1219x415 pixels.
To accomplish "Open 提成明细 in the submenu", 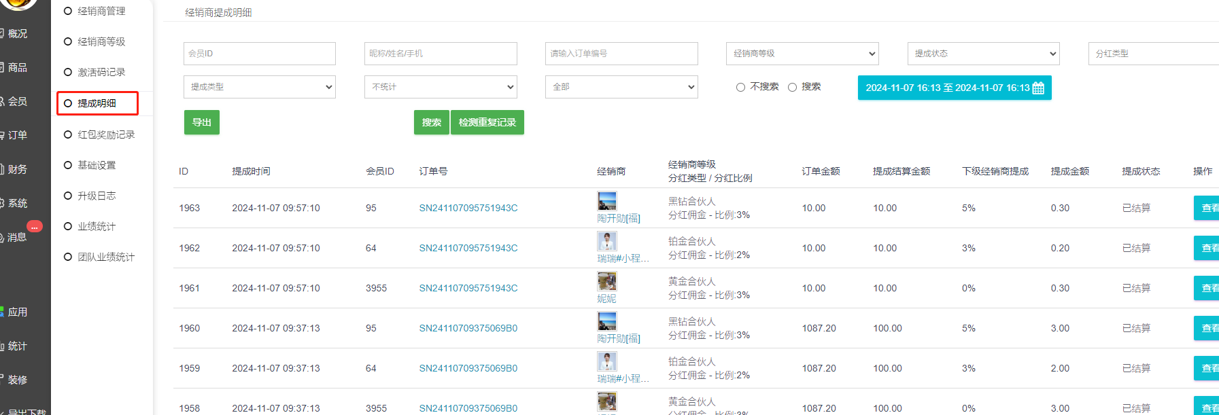I will tap(97, 103).
